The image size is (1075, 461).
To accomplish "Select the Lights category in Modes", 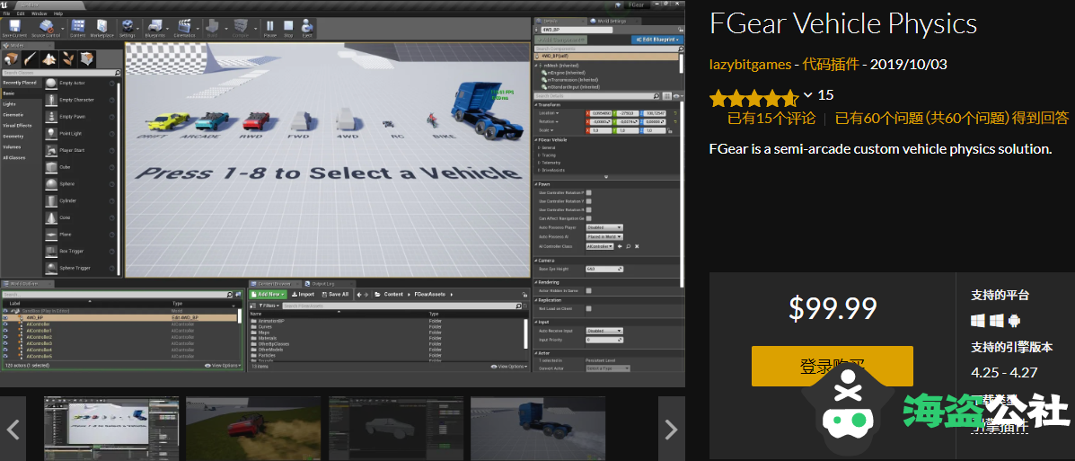I will pyautogui.click(x=10, y=104).
